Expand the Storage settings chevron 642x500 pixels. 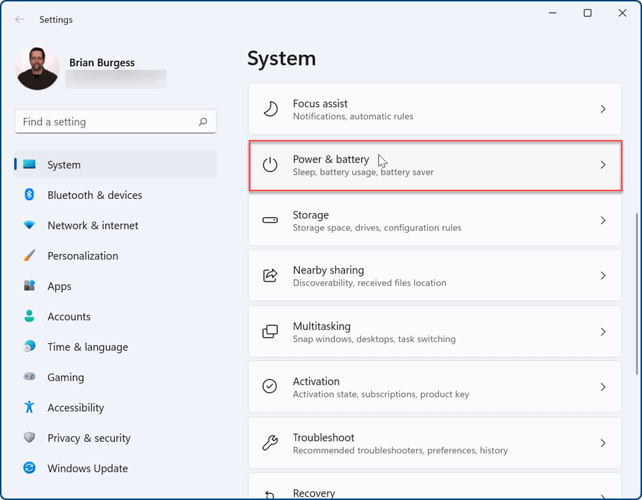pyautogui.click(x=603, y=220)
